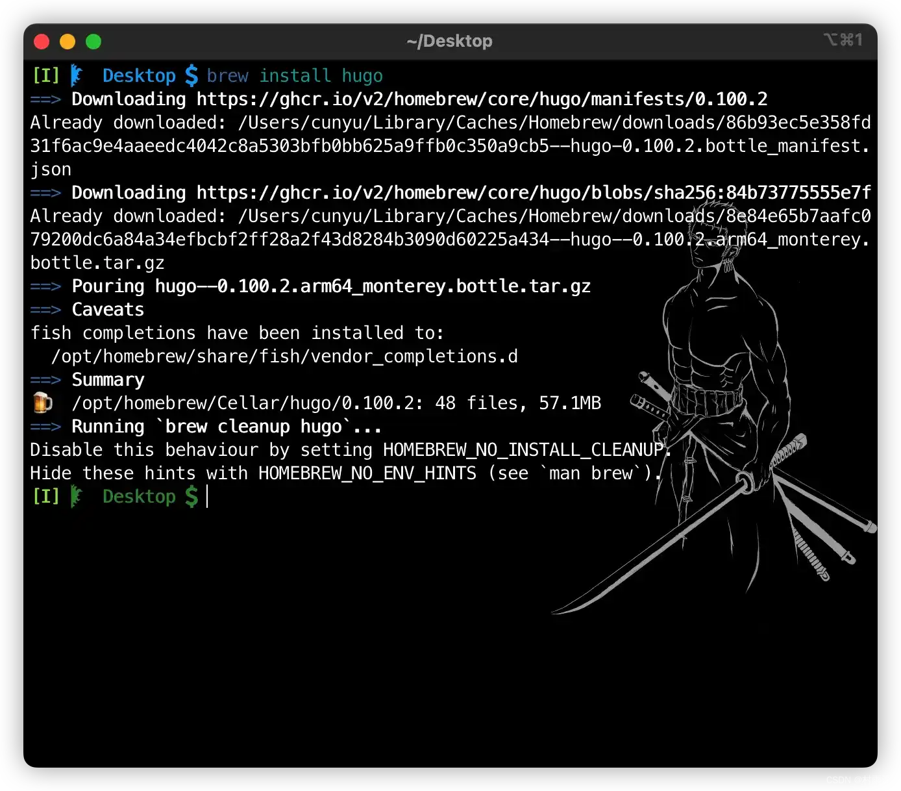Click the fish icon in the first prompt
The height and width of the screenshot is (791, 901).
coord(77,75)
